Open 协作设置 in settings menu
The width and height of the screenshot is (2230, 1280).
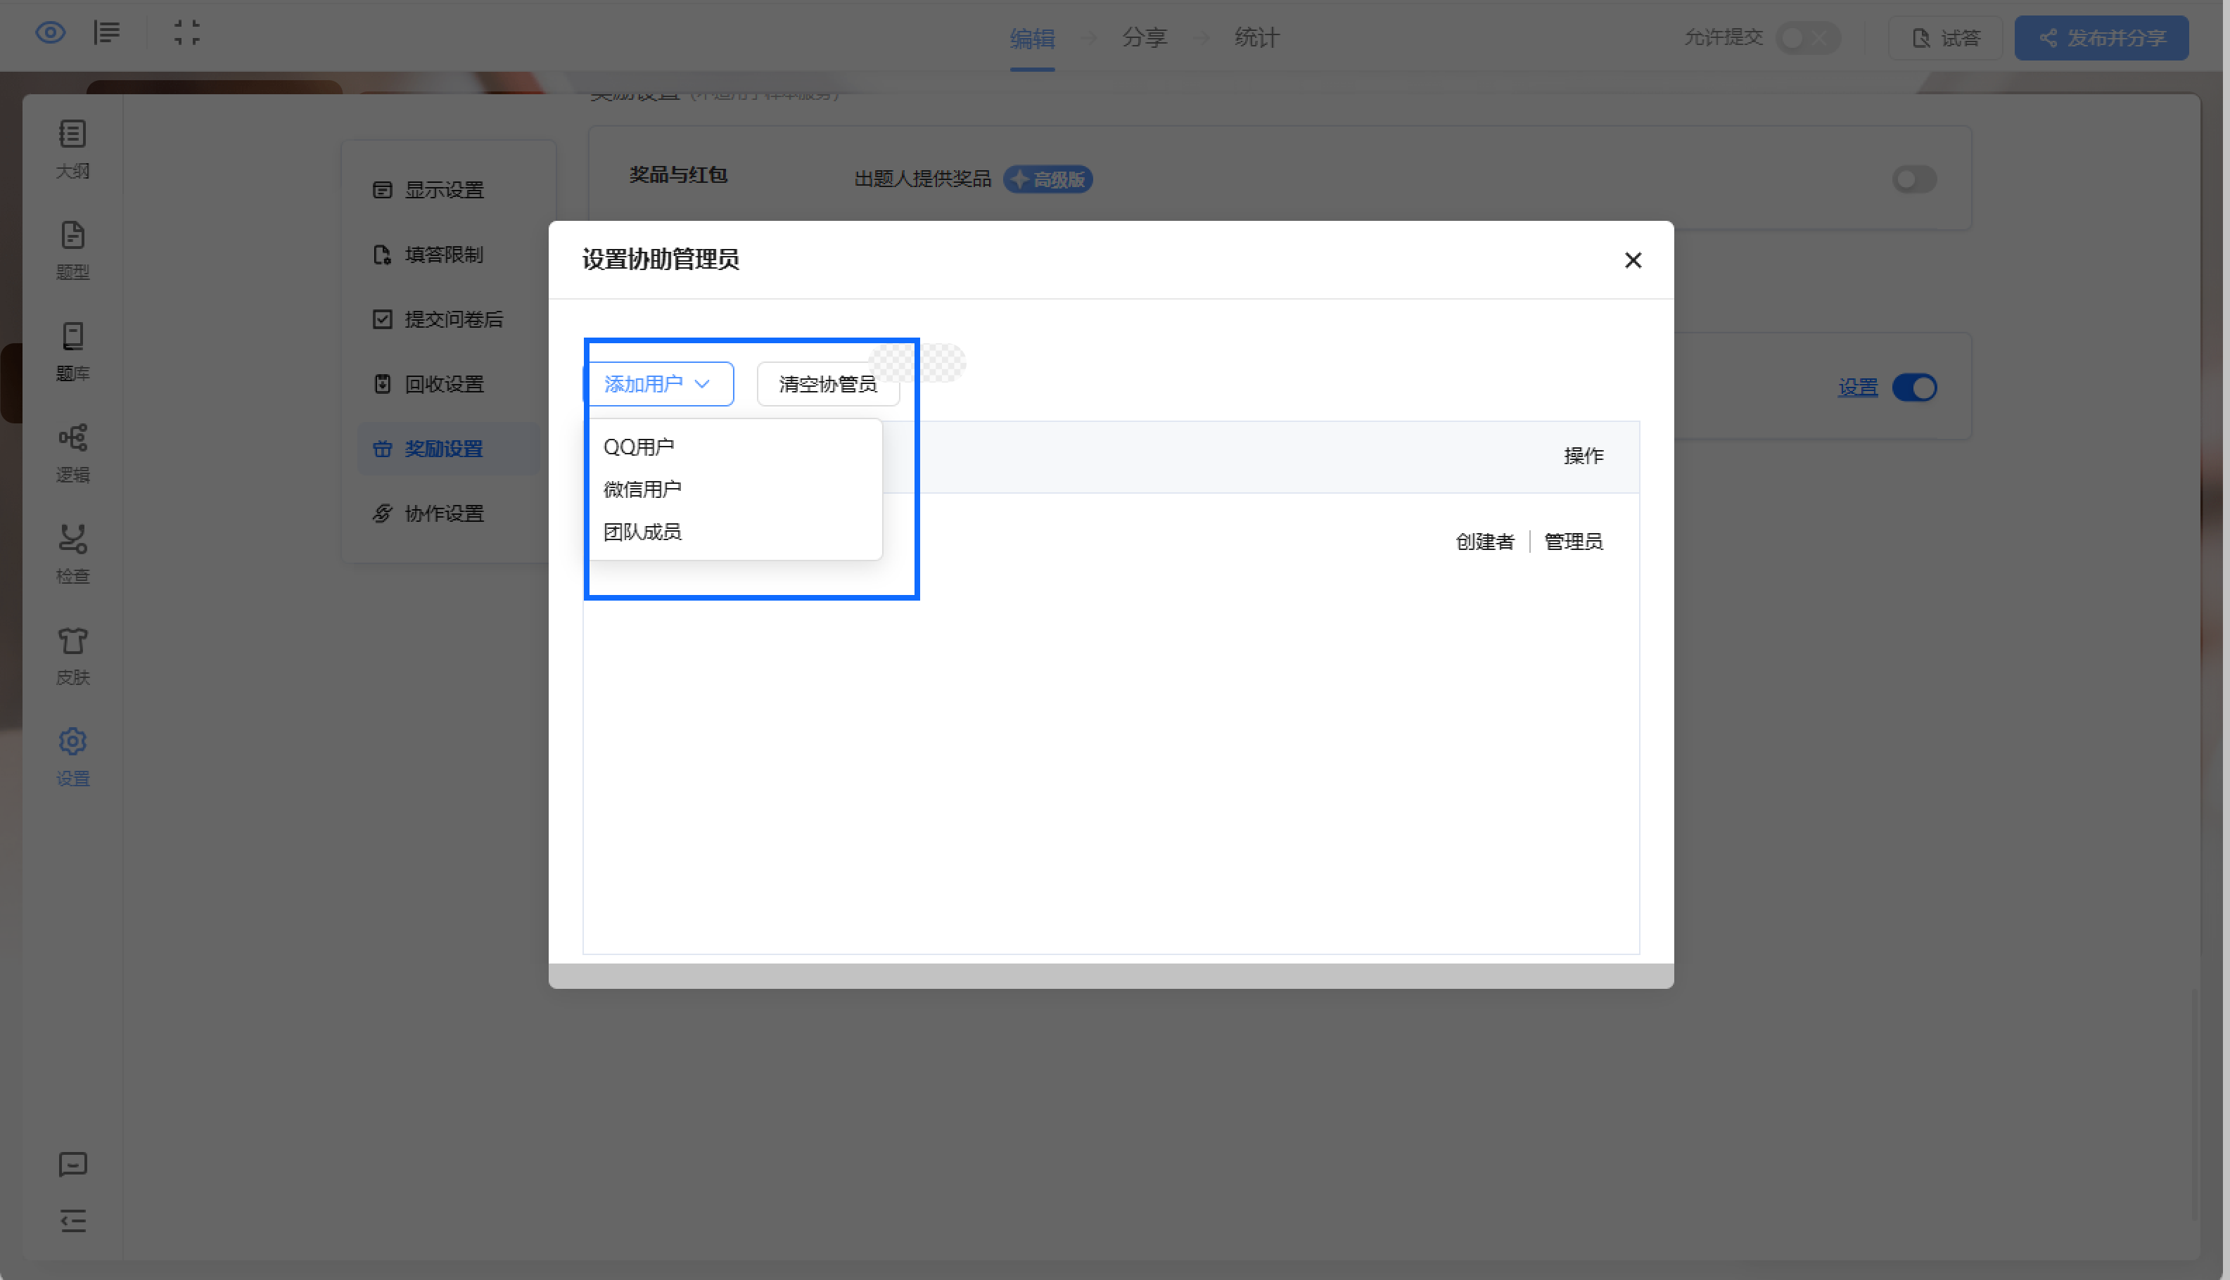click(449, 513)
